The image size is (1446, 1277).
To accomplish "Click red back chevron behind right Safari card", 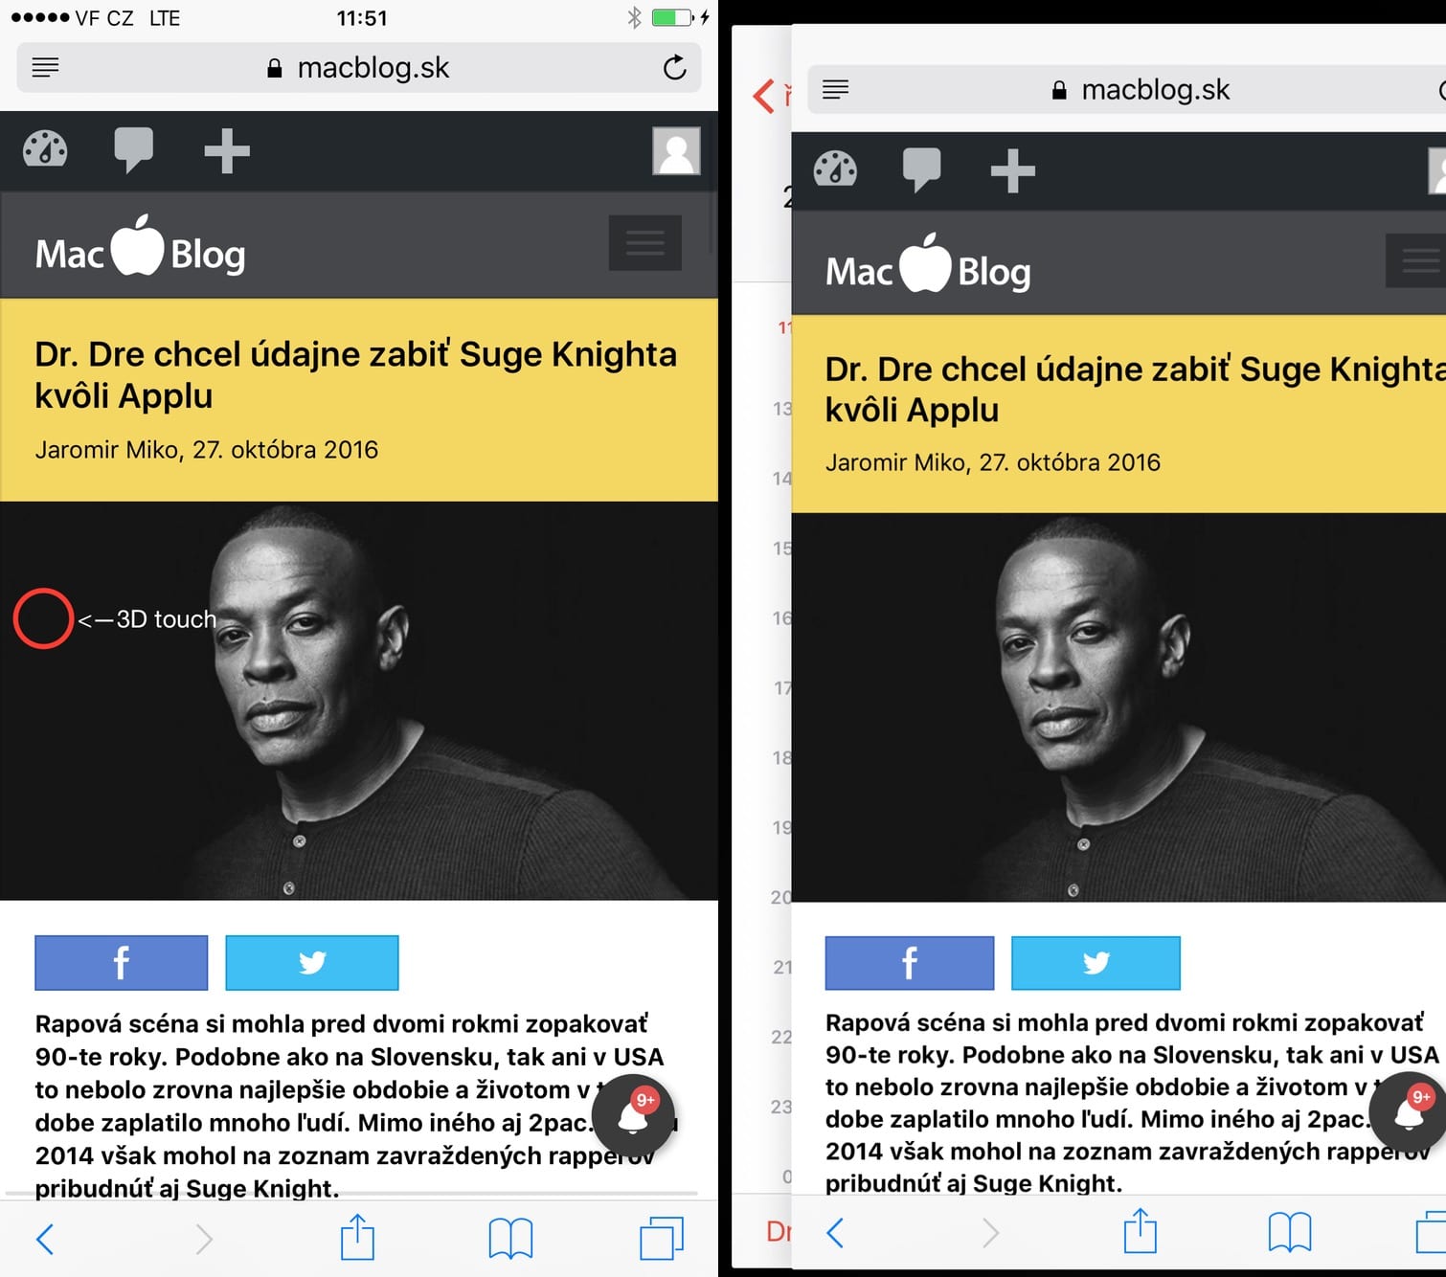I will tap(763, 96).
